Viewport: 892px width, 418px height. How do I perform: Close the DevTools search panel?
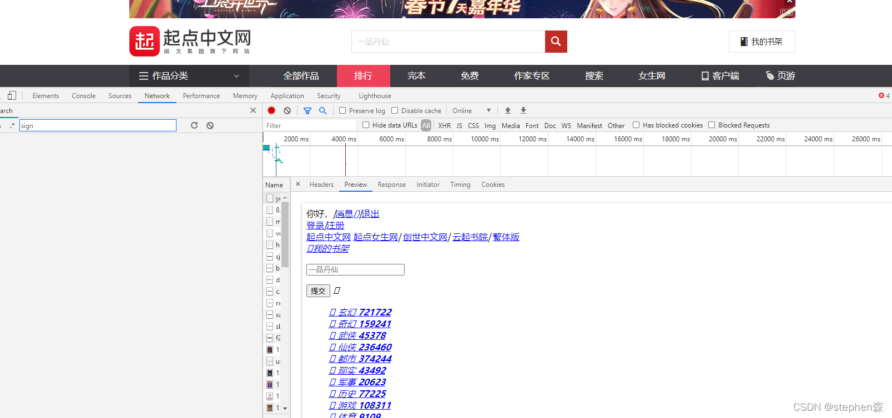(x=253, y=110)
